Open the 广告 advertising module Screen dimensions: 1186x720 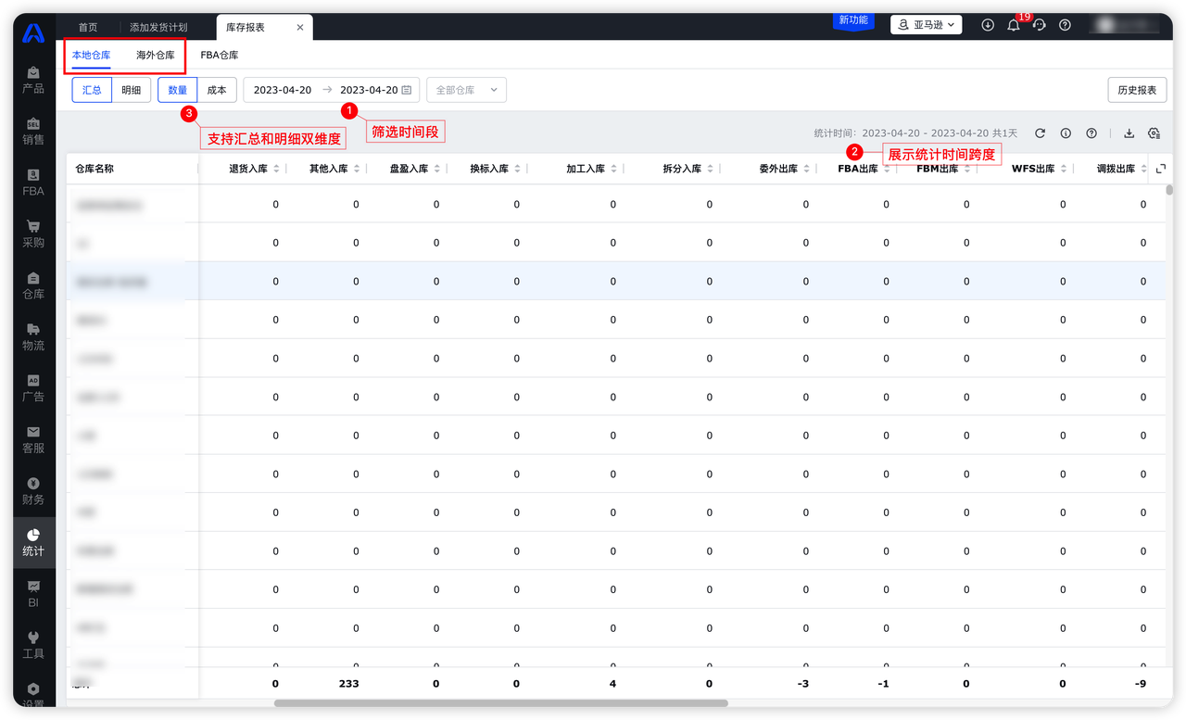tap(33, 388)
